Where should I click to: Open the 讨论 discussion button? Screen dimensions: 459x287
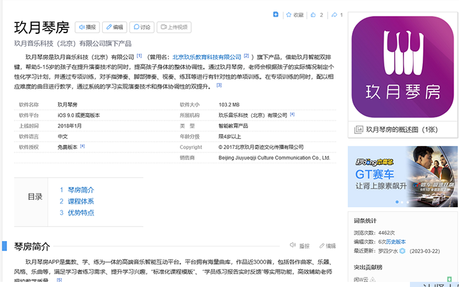click(142, 27)
